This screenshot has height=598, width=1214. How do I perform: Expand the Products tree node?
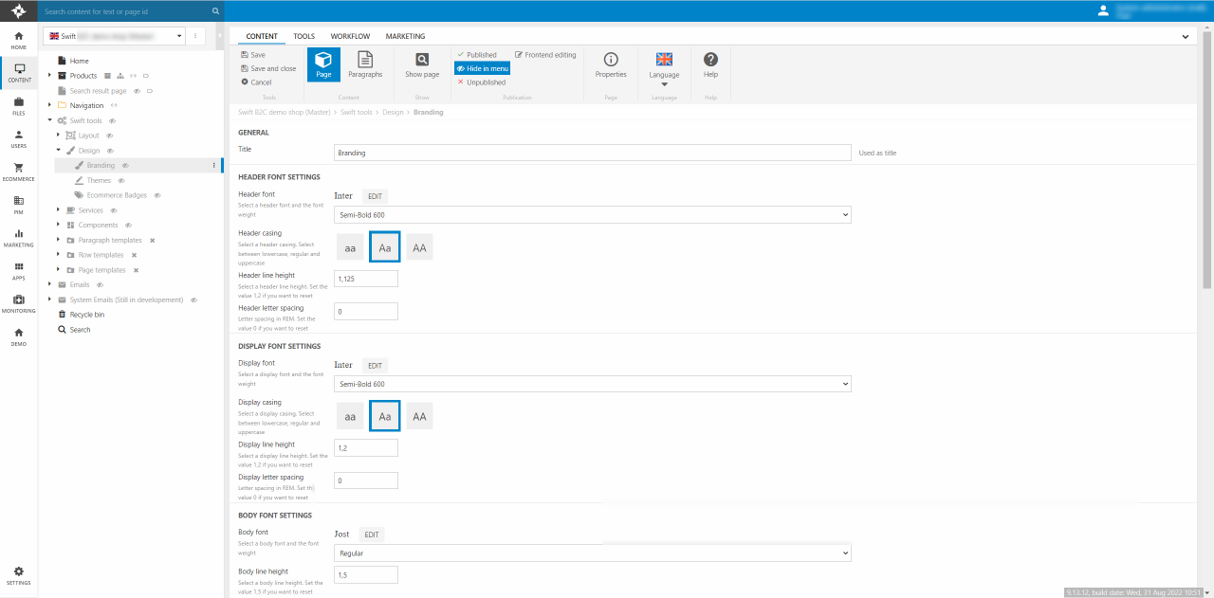coord(49,76)
